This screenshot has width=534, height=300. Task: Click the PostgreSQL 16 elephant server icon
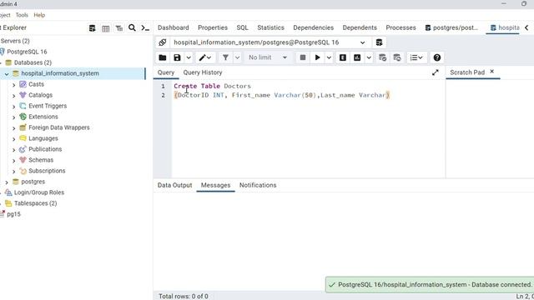(x=2, y=52)
